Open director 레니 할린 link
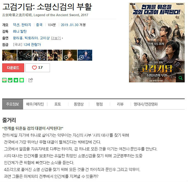This screenshot has height=182, width=188. pyautogui.click(x=20, y=31)
